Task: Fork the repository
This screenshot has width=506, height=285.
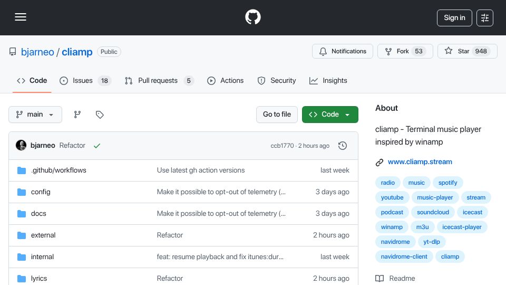Action: pyautogui.click(x=405, y=51)
